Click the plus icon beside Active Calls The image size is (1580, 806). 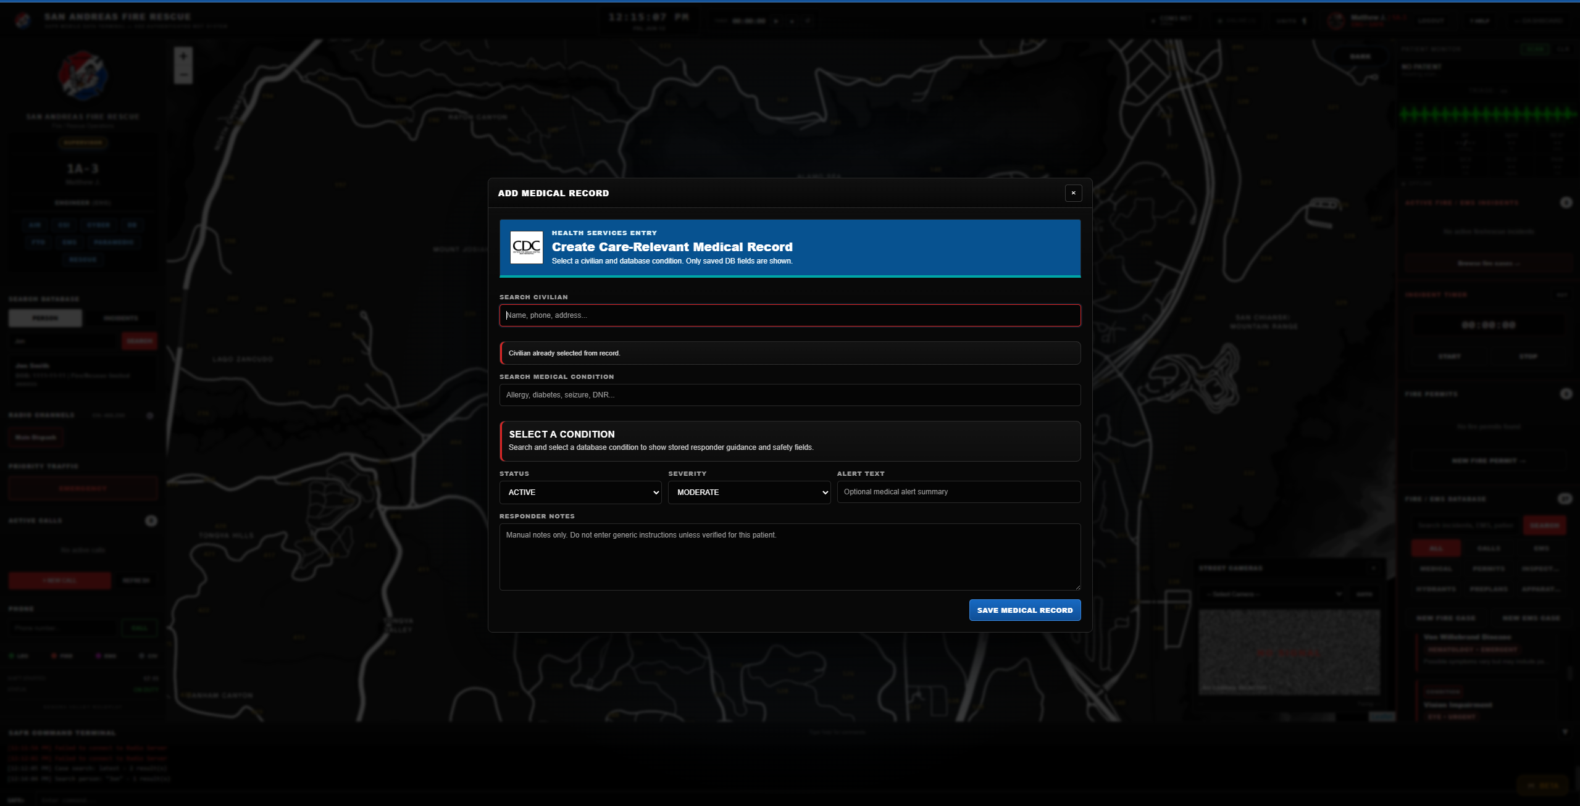click(151, 521)
